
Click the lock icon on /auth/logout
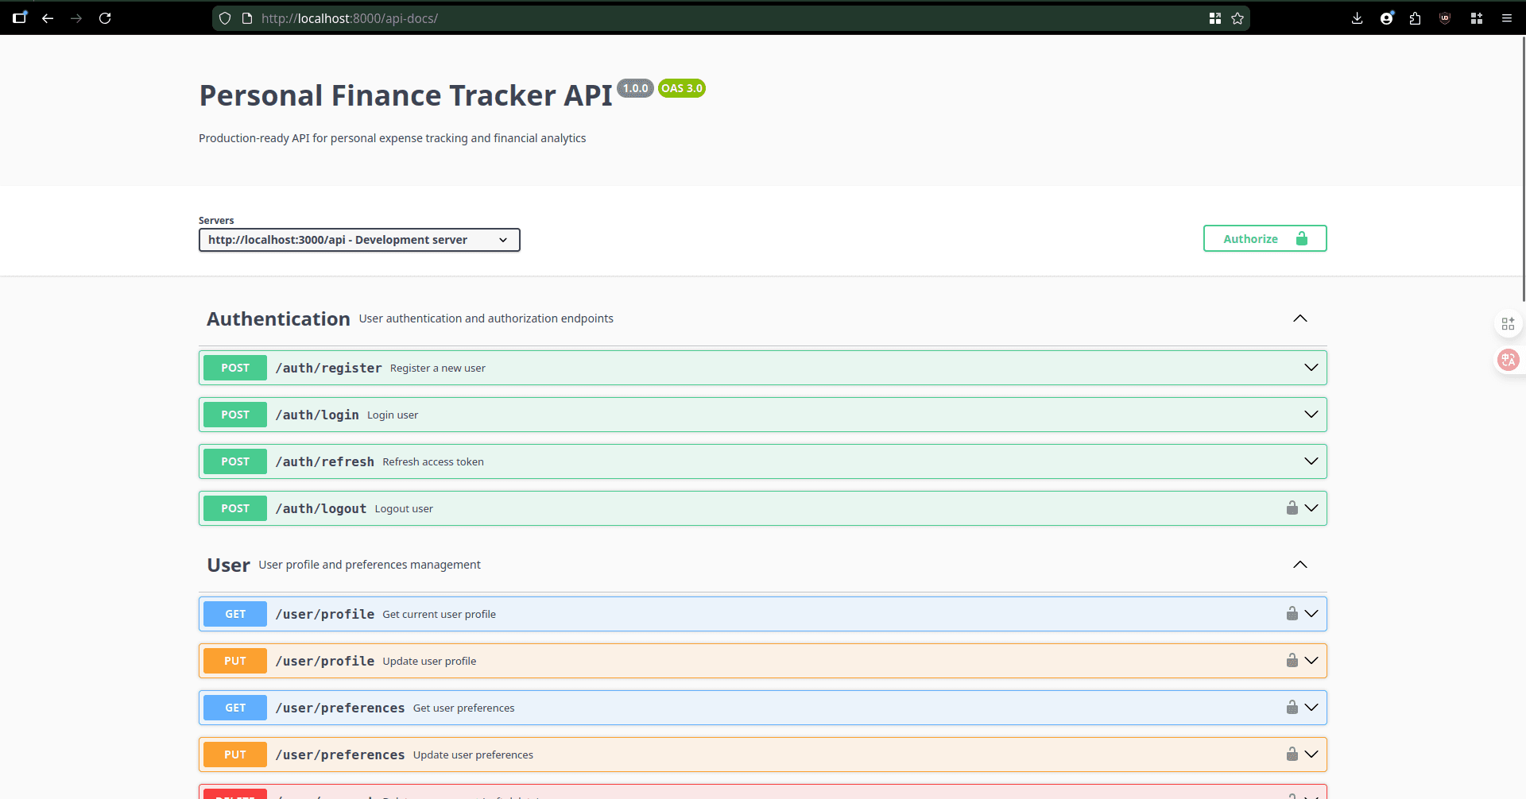(1292, 508)
